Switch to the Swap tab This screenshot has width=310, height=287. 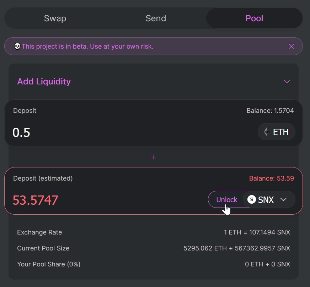click(x=55, y=18)
